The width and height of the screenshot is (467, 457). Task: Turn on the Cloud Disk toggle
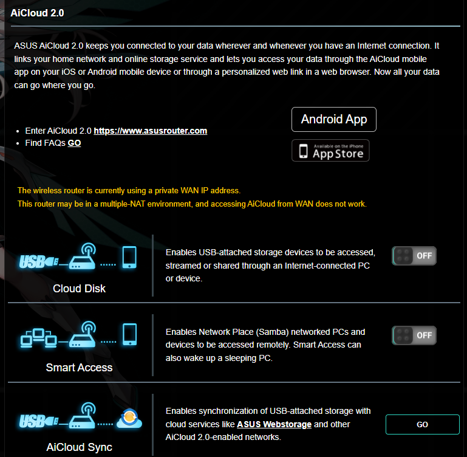pos(414,256)
